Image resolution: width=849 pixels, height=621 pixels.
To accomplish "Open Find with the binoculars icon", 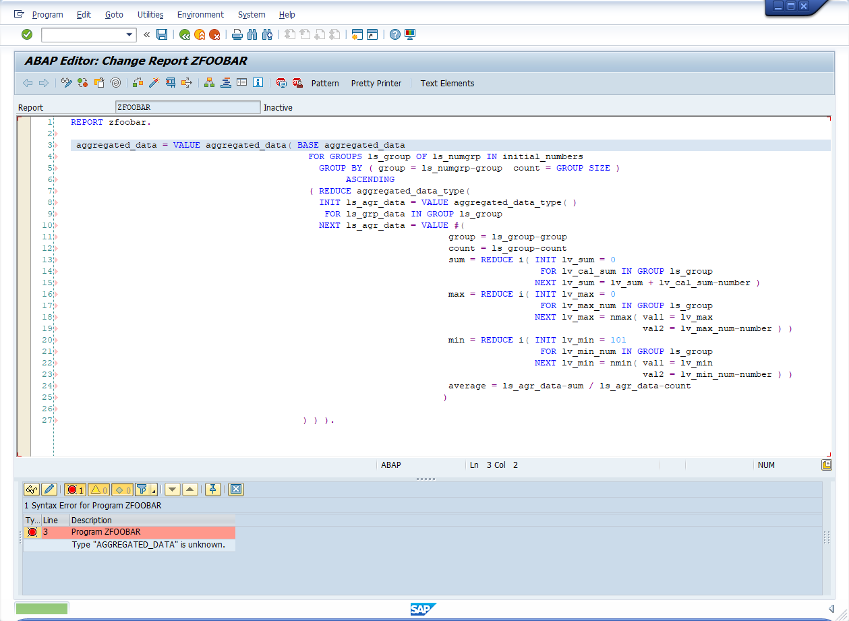I will click(253, 34).
